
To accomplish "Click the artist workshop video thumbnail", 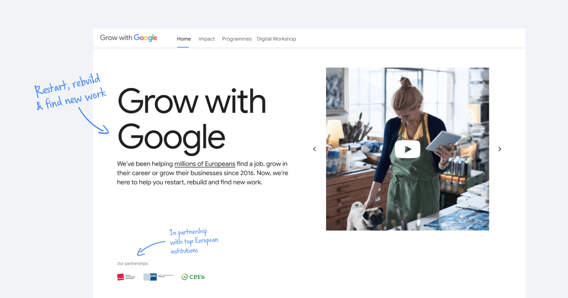I will pos(408,149).
